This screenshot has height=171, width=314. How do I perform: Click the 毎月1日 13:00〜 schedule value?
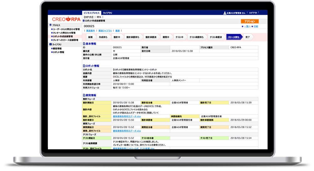[x=121, y=88]
